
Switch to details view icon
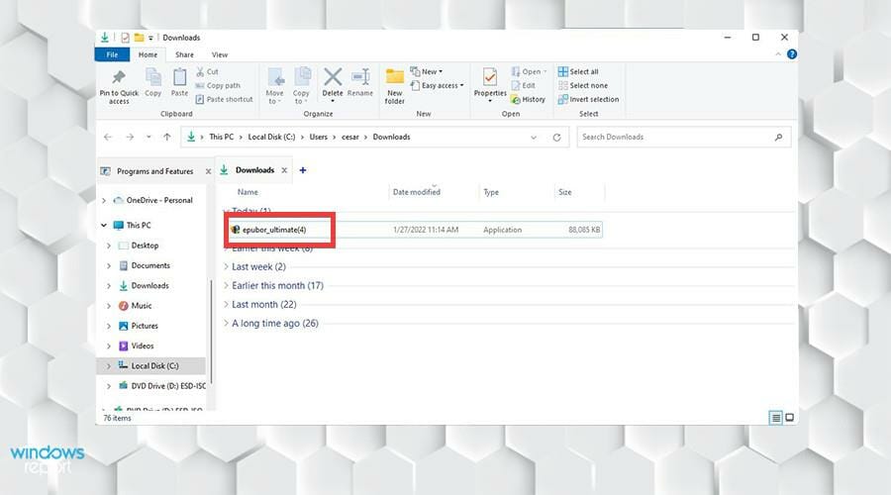pyautogui.click(x=775, y=418)
